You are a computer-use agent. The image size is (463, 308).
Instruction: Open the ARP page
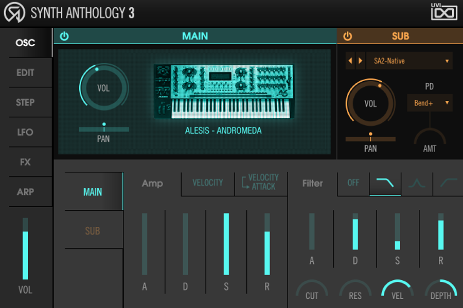tap(25, 192)
